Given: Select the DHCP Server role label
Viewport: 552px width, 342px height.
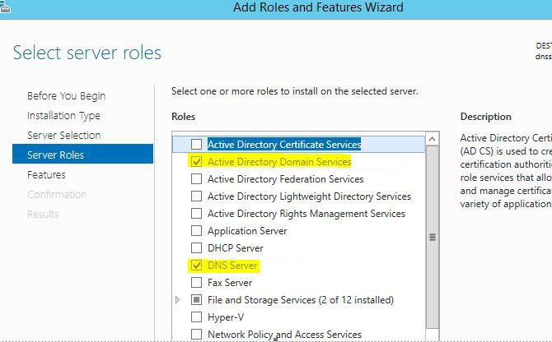Looking at the screenshot, I should [235, 248].
